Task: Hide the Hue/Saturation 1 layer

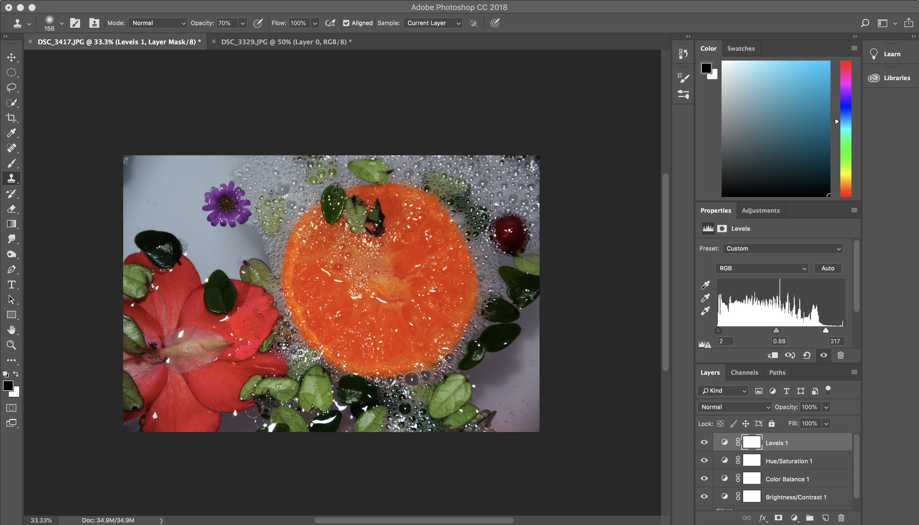Action: 704,460
